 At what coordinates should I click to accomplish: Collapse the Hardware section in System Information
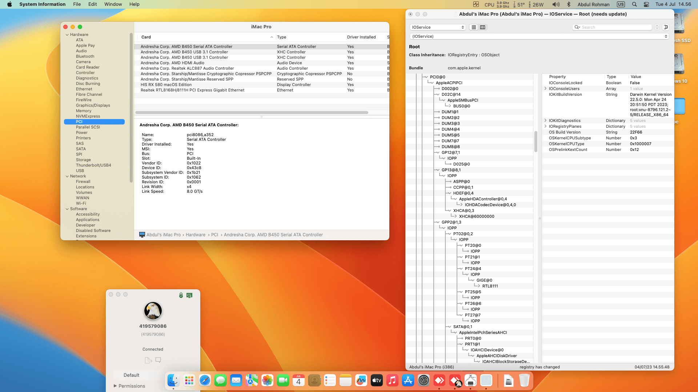pyautogui.click(x=67, y=34)
